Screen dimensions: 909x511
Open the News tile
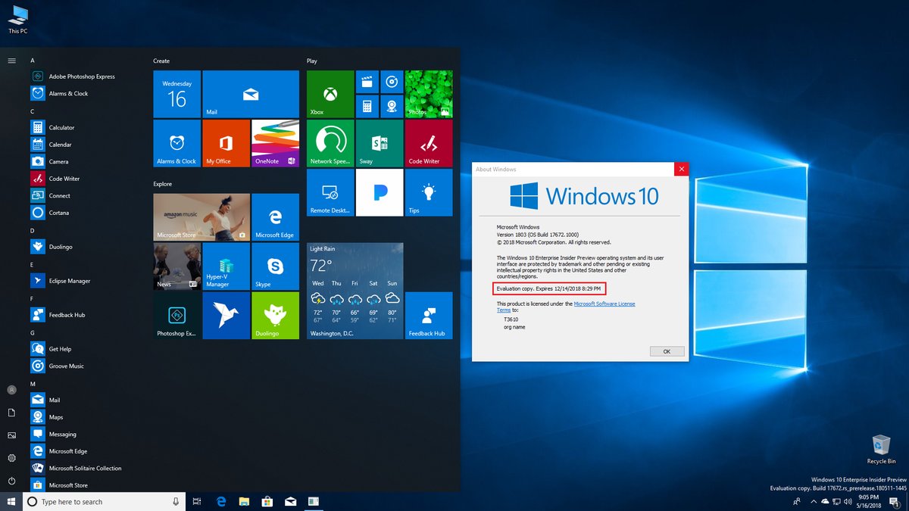click(x=176, y=266)
